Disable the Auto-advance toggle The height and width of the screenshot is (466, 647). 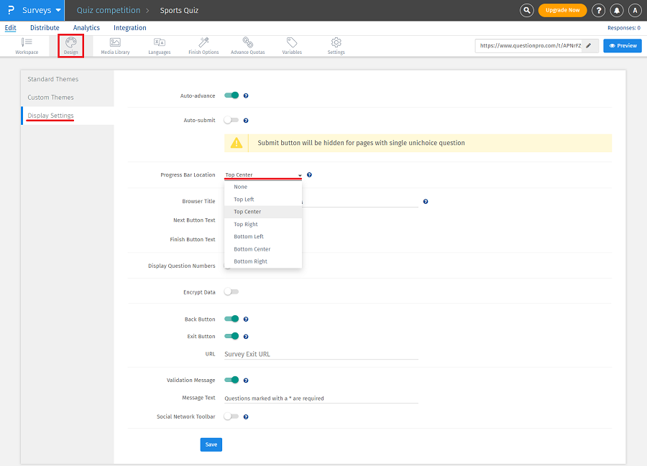[x=231, y=95]
